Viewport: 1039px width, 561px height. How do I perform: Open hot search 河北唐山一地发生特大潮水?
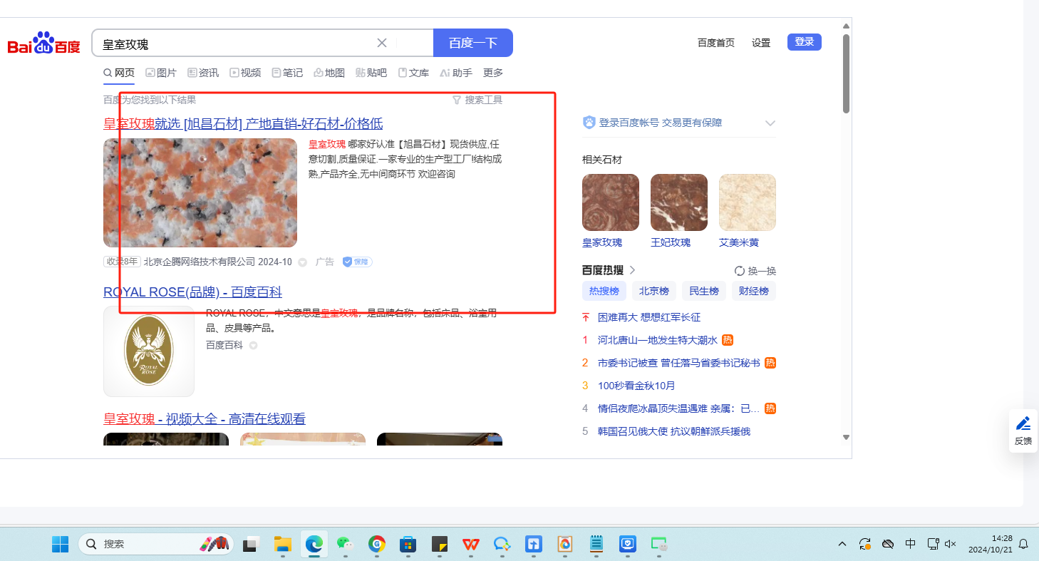[x=658, y=340]
